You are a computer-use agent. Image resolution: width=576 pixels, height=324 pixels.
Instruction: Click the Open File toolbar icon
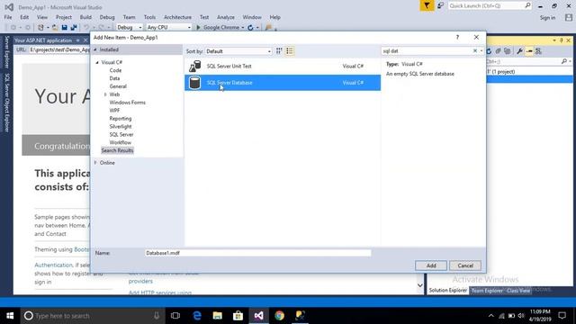55,28
